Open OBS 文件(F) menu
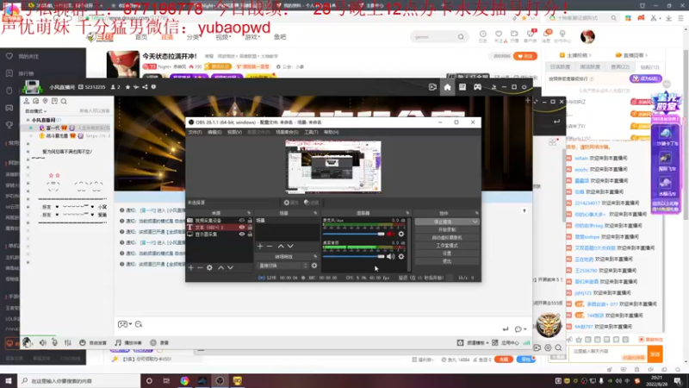The image size is (689, 388). (196, 132)
